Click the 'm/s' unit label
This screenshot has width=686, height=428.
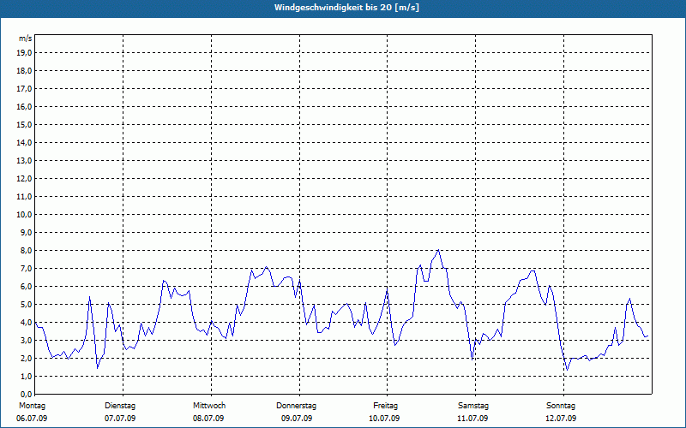(25, 39)
